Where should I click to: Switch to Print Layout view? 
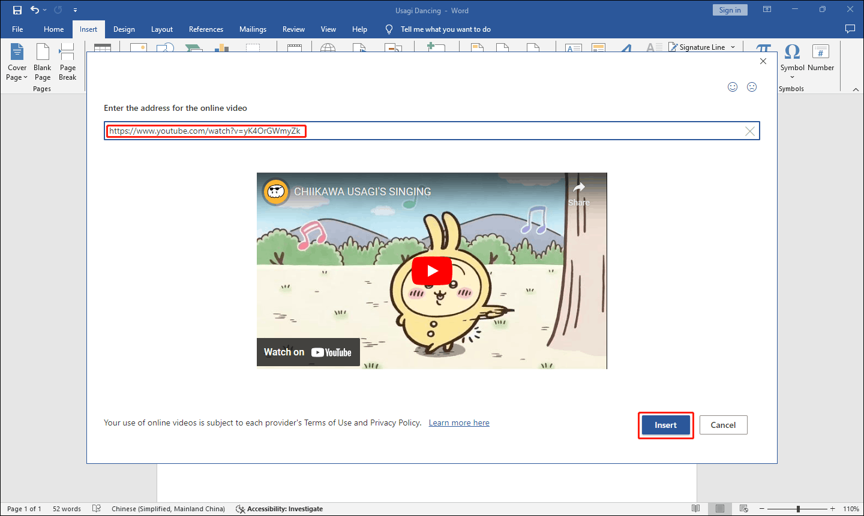tap(720, 509)
